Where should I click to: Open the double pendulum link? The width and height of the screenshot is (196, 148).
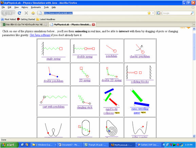(53, 81)
